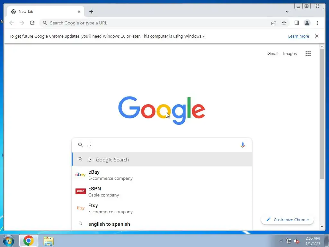Click the muted volume tray icon

pos(297,241)
